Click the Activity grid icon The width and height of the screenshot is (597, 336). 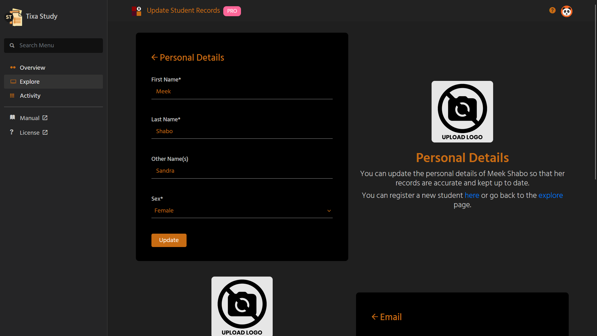click(x=12, y=96)
